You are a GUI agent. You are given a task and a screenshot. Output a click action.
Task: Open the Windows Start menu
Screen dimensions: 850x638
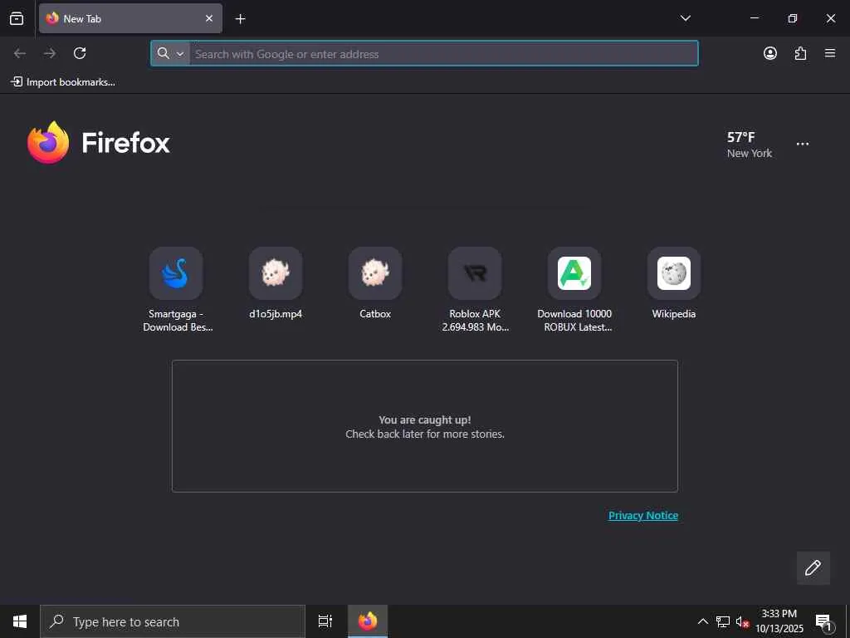[x=20, y=621]
